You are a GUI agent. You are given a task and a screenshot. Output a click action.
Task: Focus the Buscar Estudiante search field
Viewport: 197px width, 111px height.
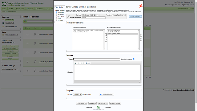[x=94, y=18]
